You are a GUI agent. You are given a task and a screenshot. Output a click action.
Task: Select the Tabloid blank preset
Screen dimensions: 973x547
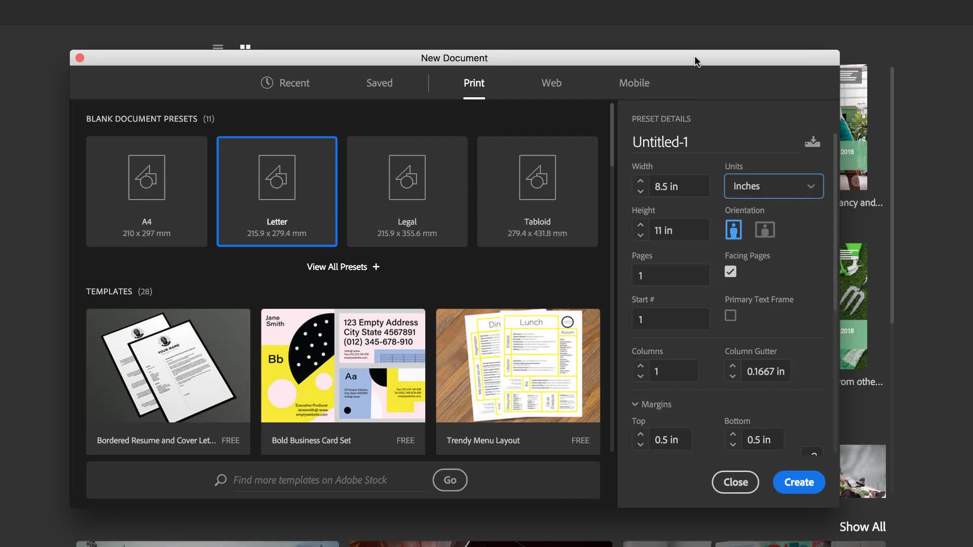(537, 191)
